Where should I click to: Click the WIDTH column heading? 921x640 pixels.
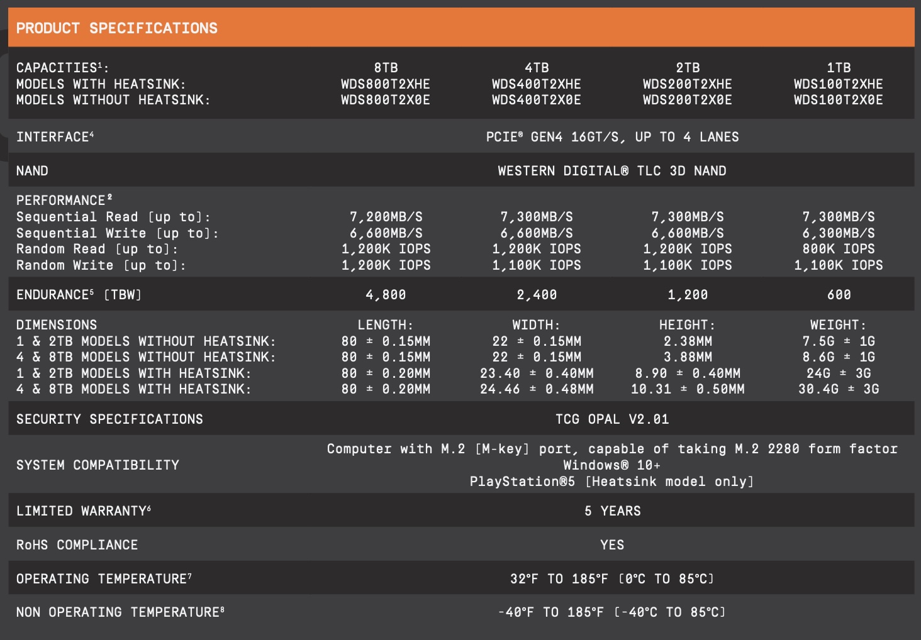pyautogui.click(x=536, y=325)
